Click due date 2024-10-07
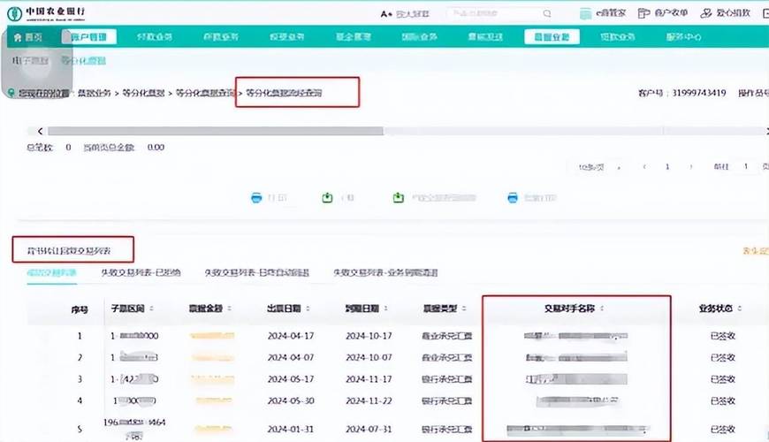769x442 pixels. pyautogui.click(x=369, y=358)
